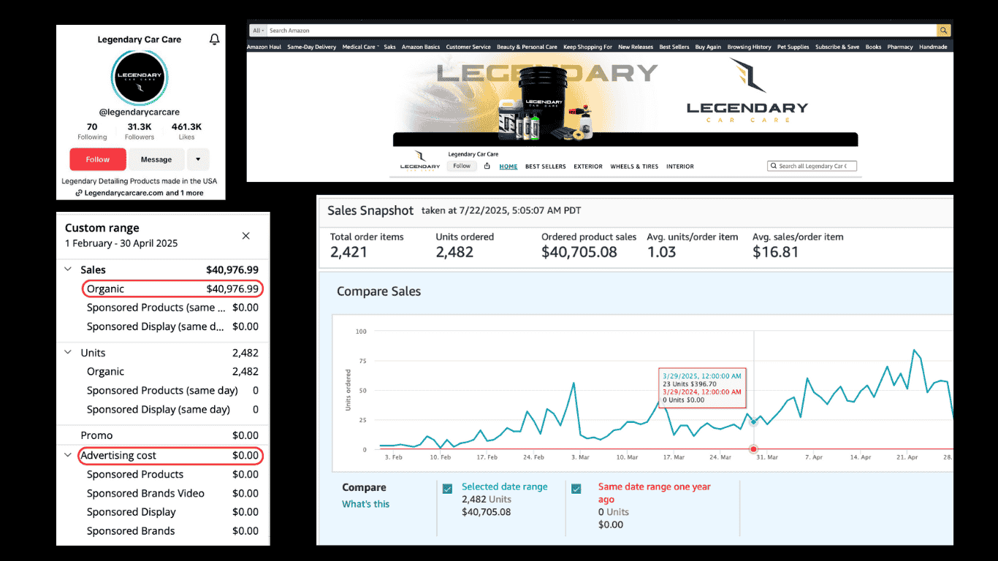Click the share icon beside storefront Follow
Viewport: 998px width, 561px height.
pyautogui.click(x=487, y=166)
